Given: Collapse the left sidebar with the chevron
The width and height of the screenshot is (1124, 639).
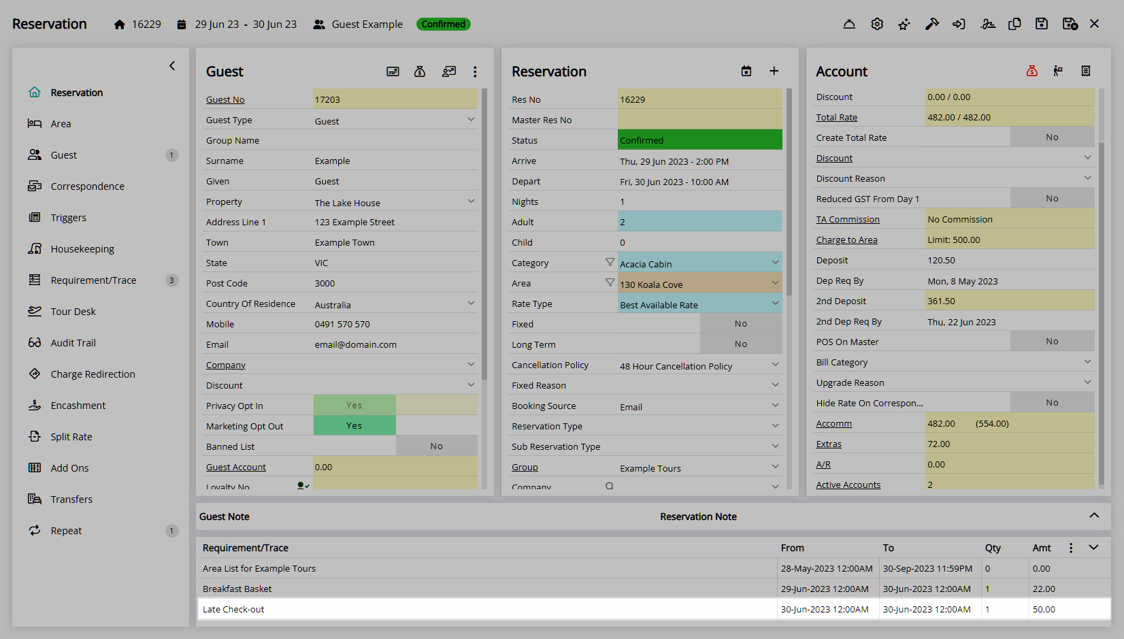Looking at the screenshot, I should pos(172,66).
